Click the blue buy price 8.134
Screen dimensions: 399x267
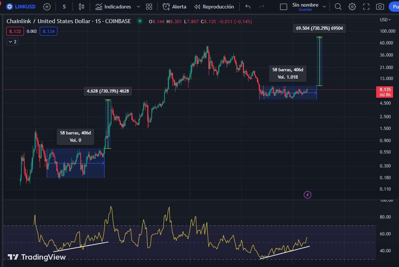[x=49, y=32]
